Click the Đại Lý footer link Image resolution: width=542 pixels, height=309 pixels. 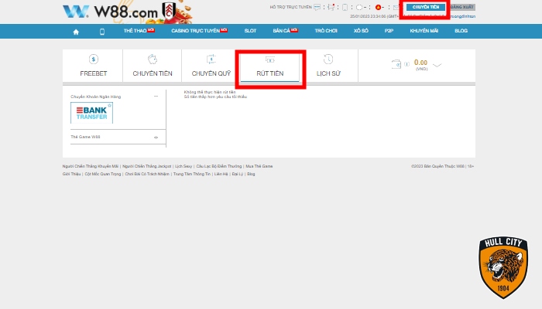tap(237, 174)
